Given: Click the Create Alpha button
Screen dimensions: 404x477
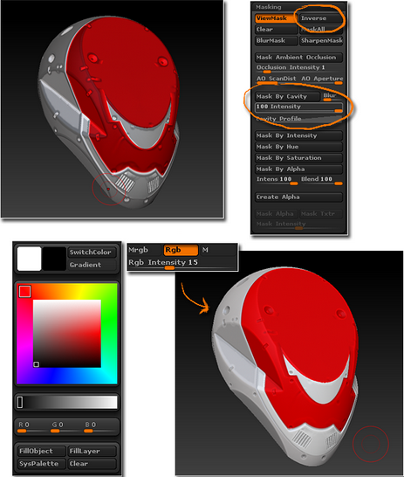Looking at the screenshot, I should tap(298, 197).
